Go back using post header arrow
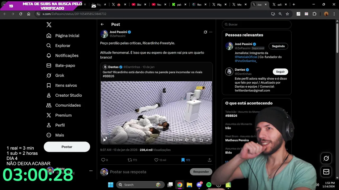This screenshot has width=339, height=190. coord(102,24)
